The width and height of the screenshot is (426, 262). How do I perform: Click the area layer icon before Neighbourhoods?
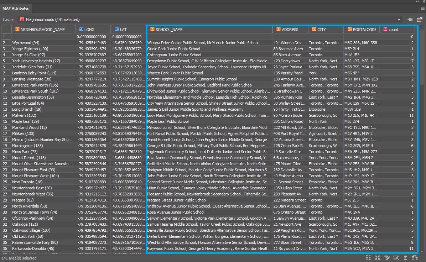[x=22, y=20]
